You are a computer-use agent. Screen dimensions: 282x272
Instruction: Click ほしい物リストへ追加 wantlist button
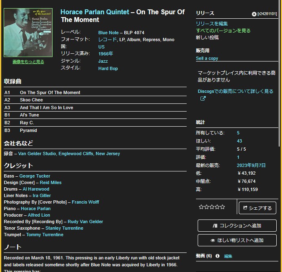coord(237,240)
